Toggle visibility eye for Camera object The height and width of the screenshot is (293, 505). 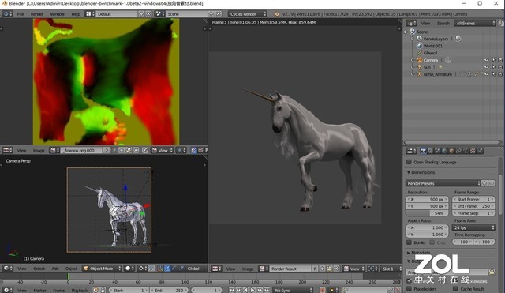[486, 60]
